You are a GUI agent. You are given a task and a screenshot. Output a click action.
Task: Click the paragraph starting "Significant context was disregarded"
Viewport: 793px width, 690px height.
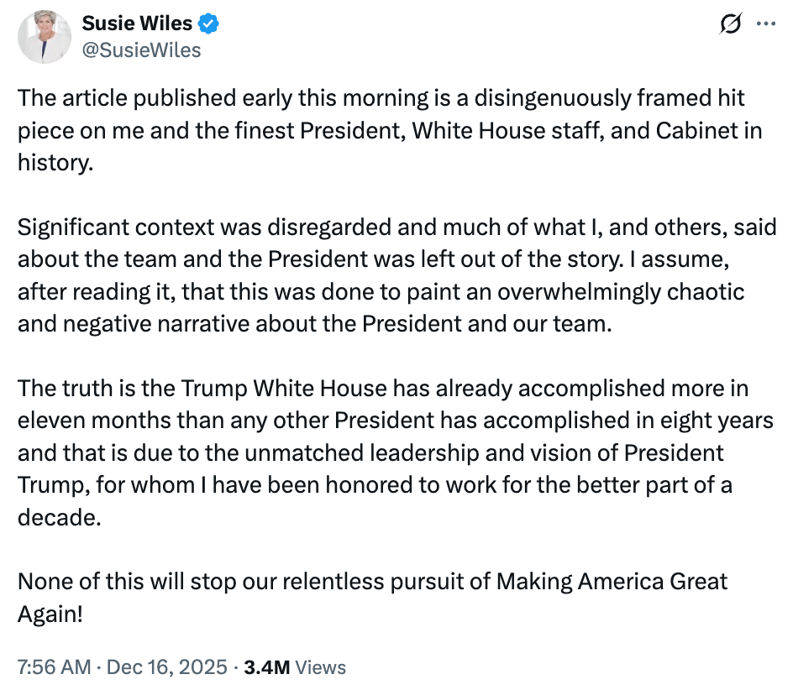click(x=396, y=275)
